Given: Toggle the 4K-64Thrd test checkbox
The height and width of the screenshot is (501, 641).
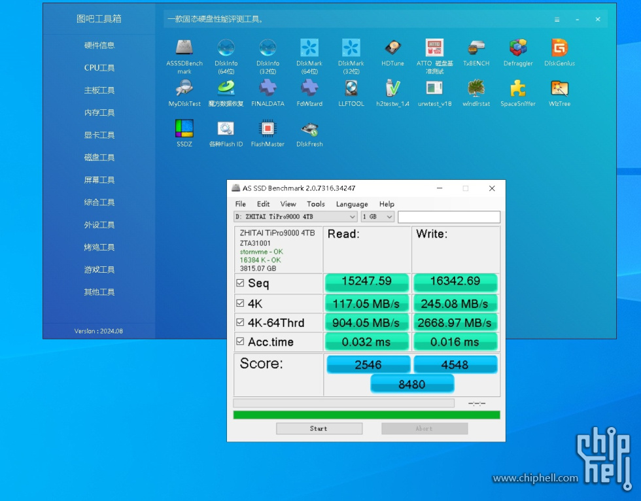Looking at the screenshot, I should (240, 322).
